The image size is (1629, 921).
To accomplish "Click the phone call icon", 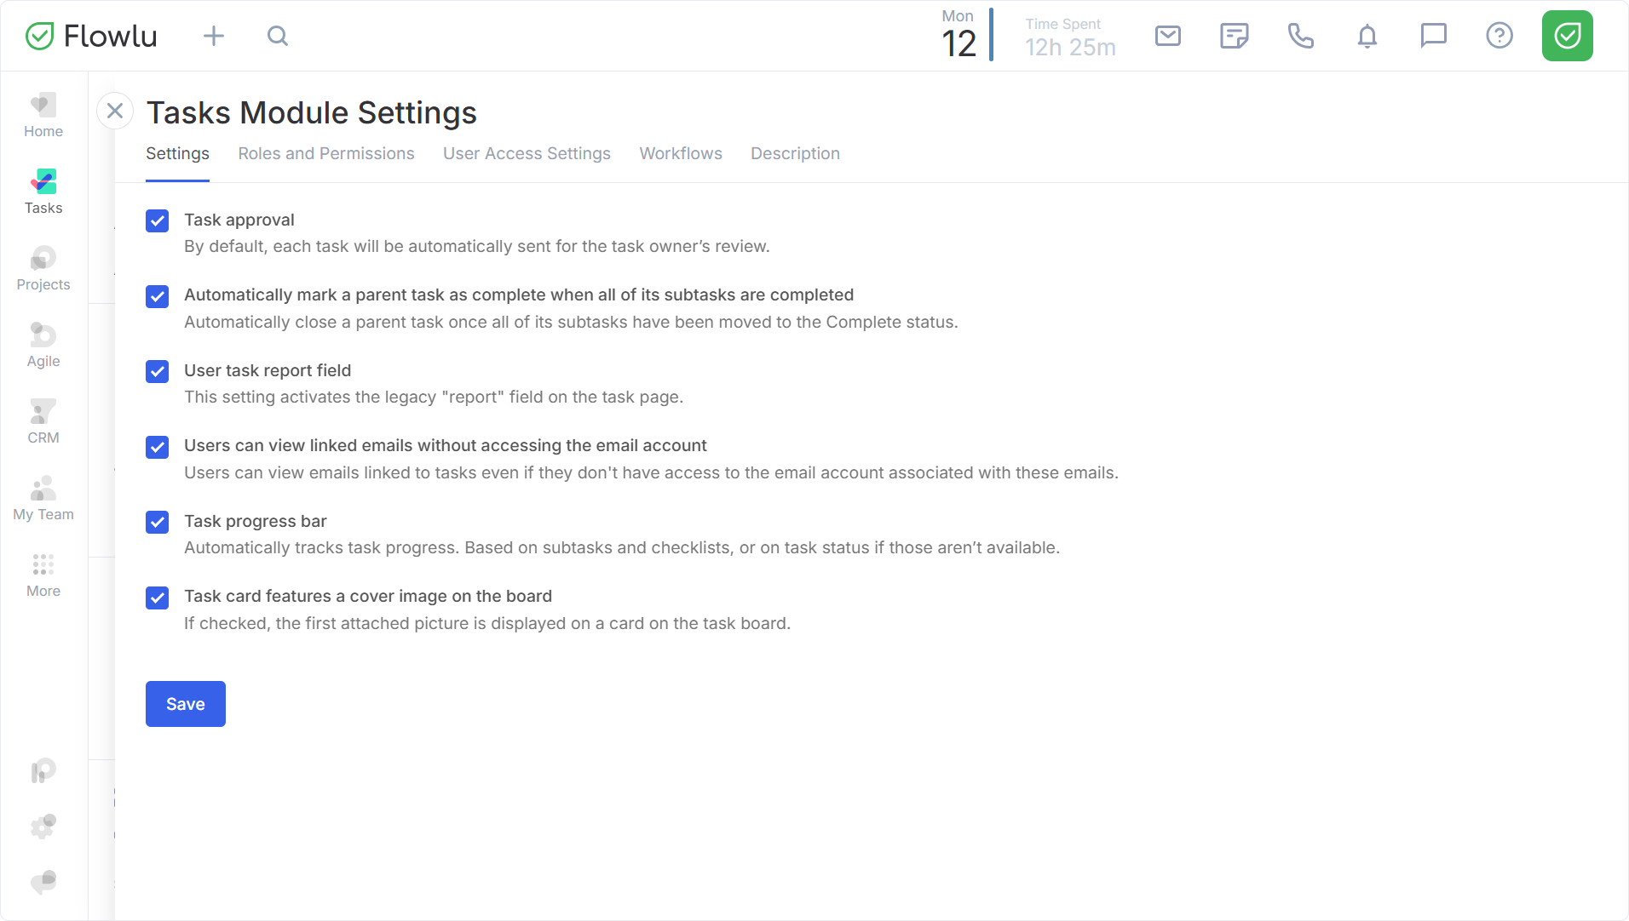I will pyautogui.click(x=1300, y=36).
